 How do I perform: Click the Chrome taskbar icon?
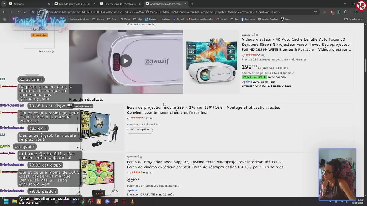click(x=82, y=201)
